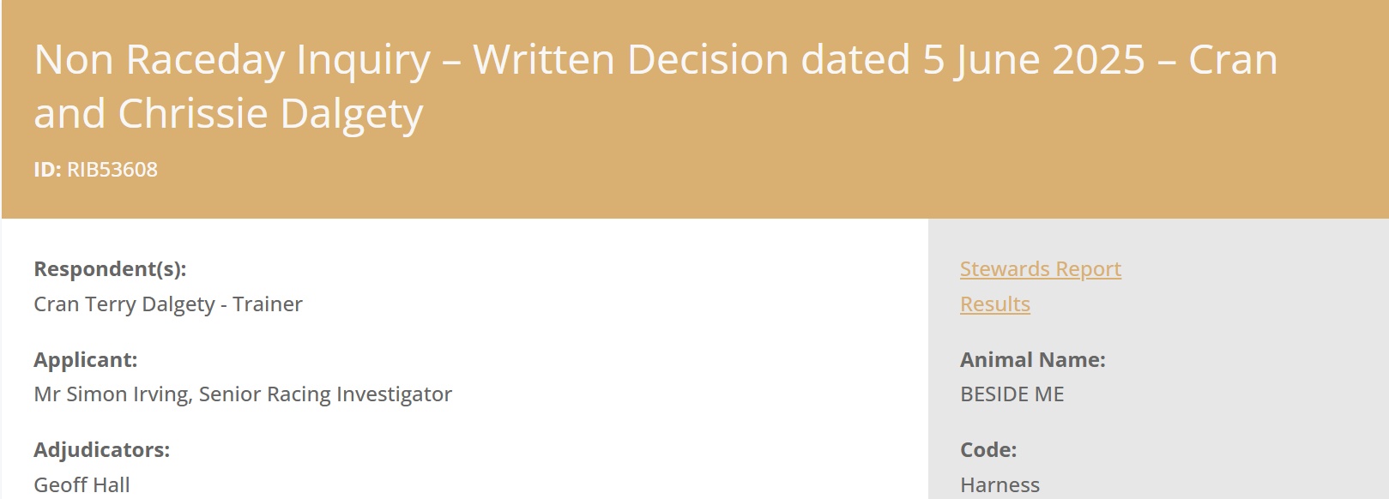Click the word 'Trainer' after respondent name
1389x499 pixels.
click(268, 304)
